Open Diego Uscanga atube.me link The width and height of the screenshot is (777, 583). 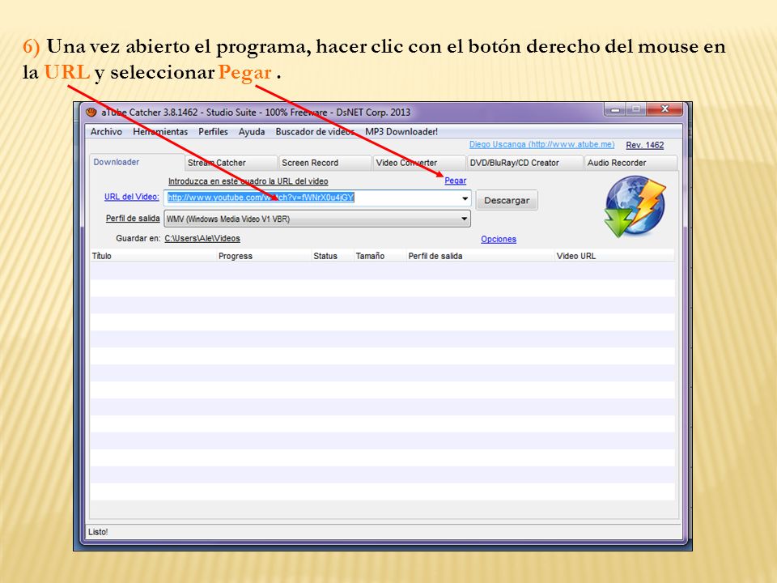541,144
